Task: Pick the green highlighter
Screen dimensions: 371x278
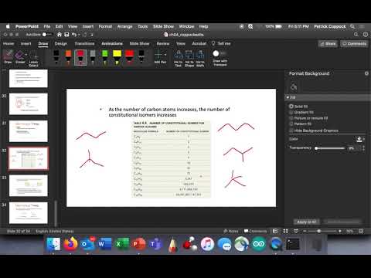Action: 105,57
